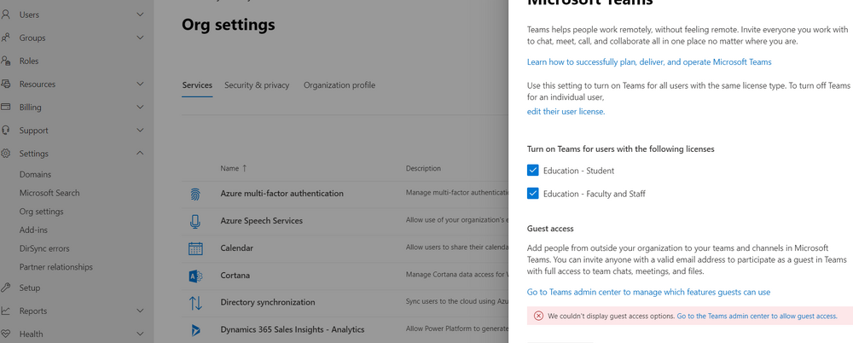This screenshot has height=343, width=853.
Task: Open Azure multi-factor authentication service name
Action: click(x=281, y=194)
